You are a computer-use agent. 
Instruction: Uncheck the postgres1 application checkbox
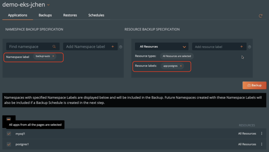click(9, 144)
